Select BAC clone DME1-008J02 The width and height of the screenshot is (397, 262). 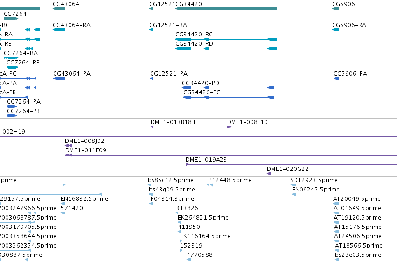84,141
